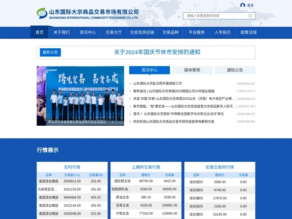
Task: Click the 沥青主连 row
Action: (x=146, y=205)
